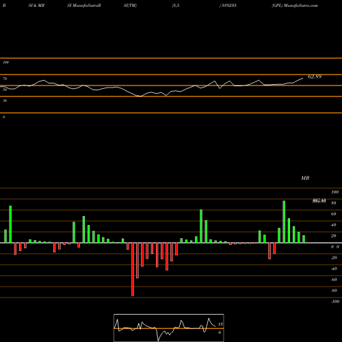Click the '(GPL) MunafaSutra.com' header text

click(295, 5)
